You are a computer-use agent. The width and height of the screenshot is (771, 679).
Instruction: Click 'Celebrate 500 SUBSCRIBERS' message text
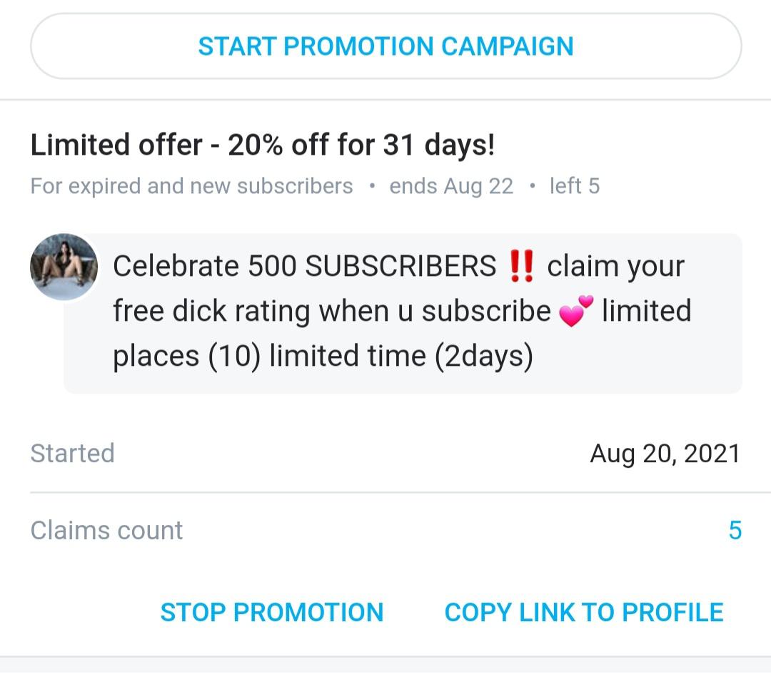click(304, 267)
